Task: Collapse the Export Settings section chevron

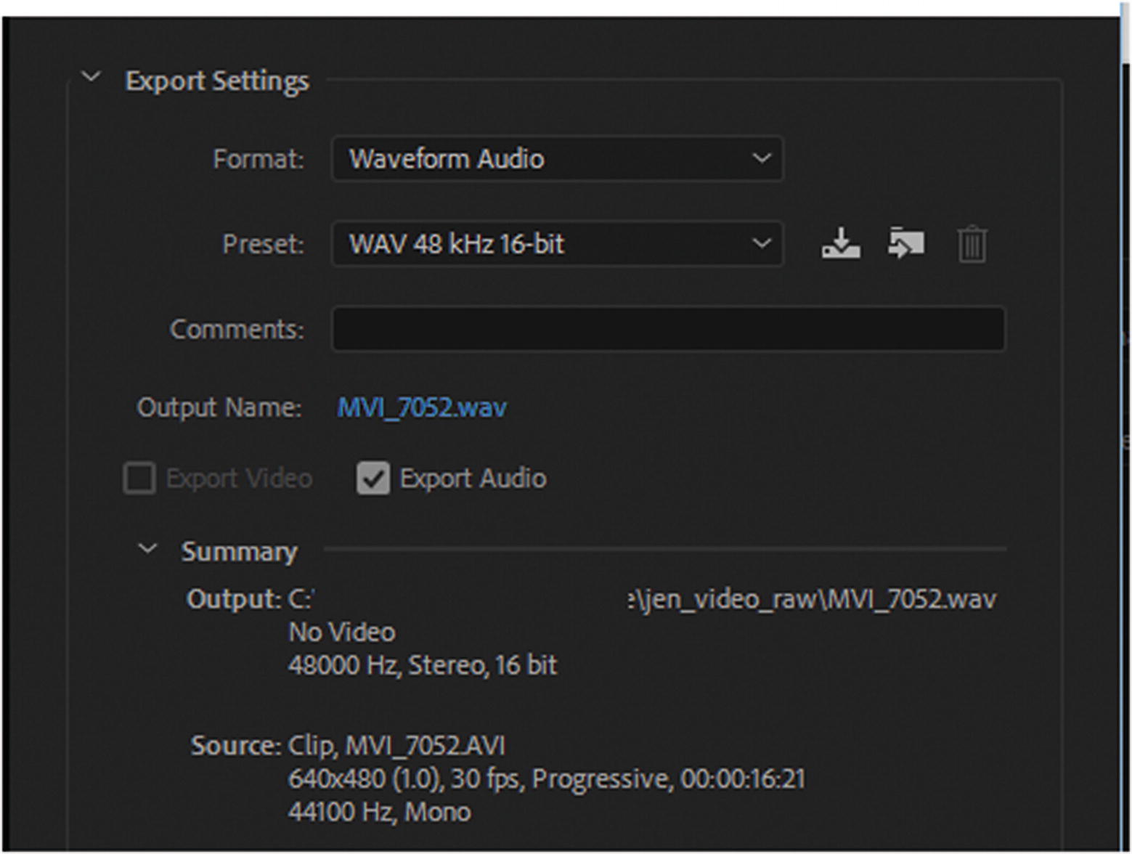Action: click(x=91, y=77)
